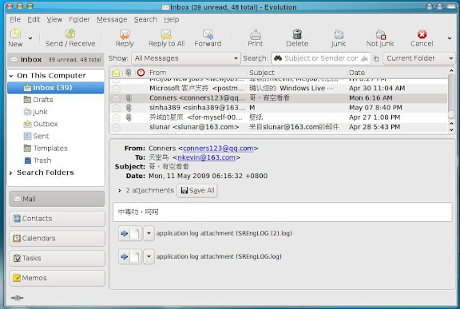Click the Cancel toolbar button
The width and height of the screenshot is (460, 309).
pos(422,38)
